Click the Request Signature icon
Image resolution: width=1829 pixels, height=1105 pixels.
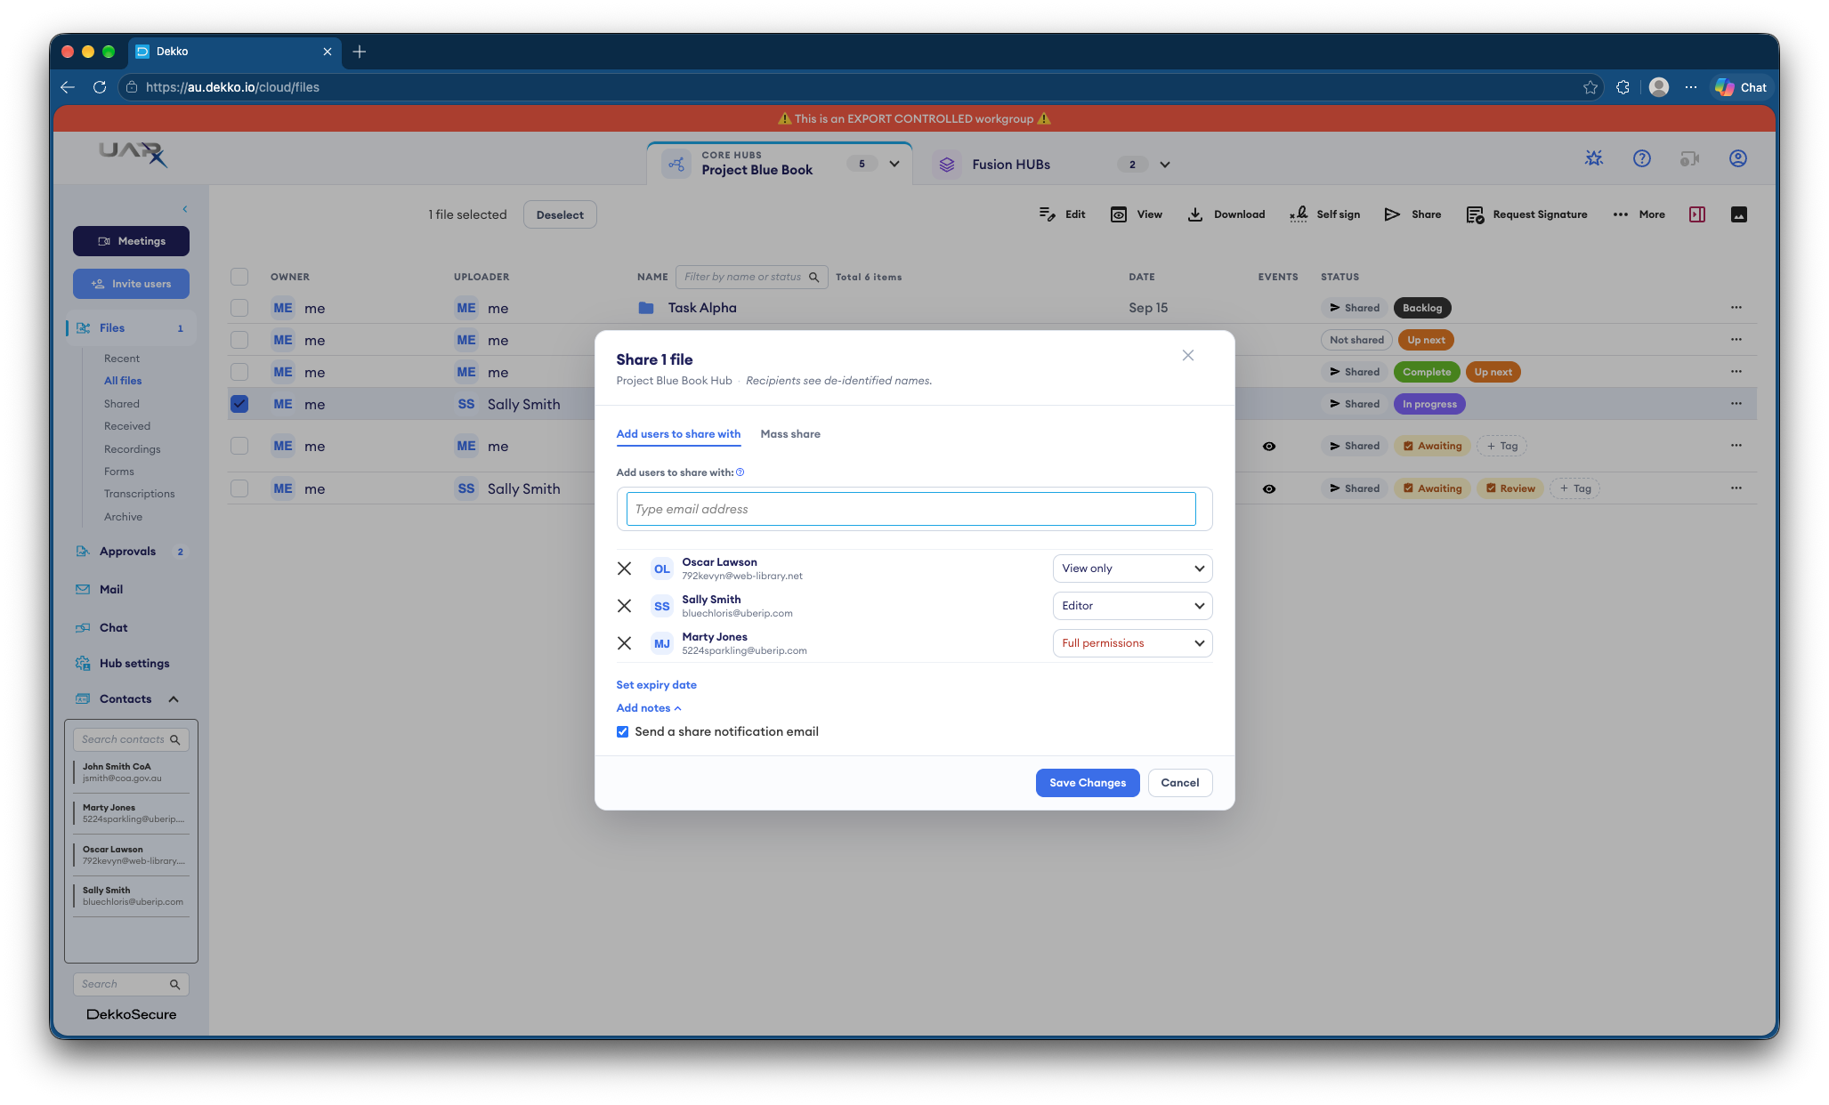point(1475,214)
